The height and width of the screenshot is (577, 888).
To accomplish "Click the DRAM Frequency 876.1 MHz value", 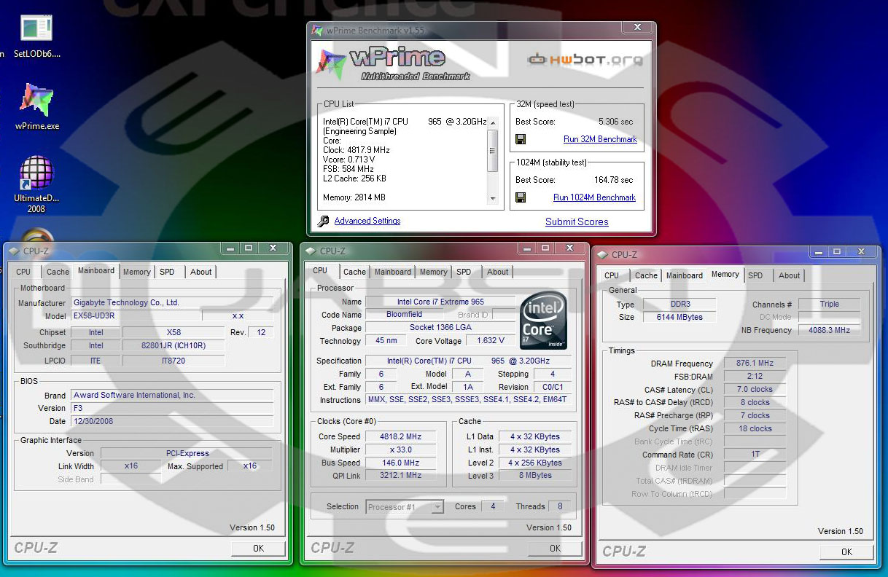I will pos(755,363).
